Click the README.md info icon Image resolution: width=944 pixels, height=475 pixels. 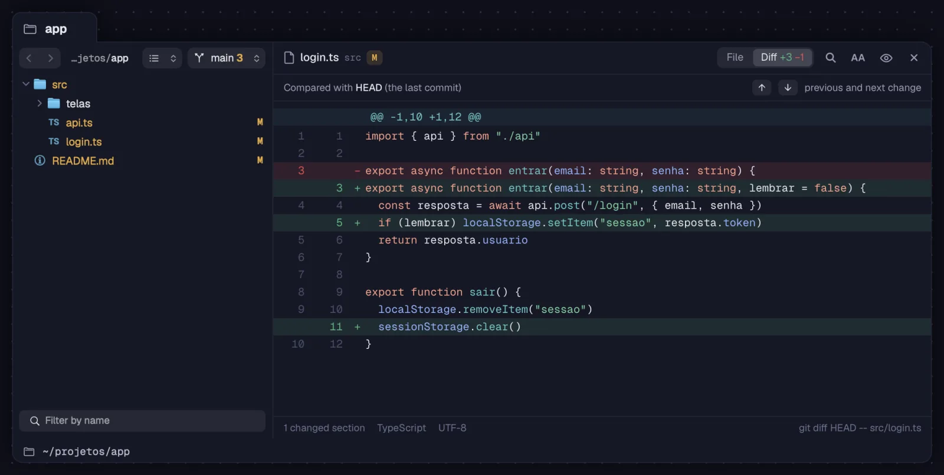click(x=40, y=160)
